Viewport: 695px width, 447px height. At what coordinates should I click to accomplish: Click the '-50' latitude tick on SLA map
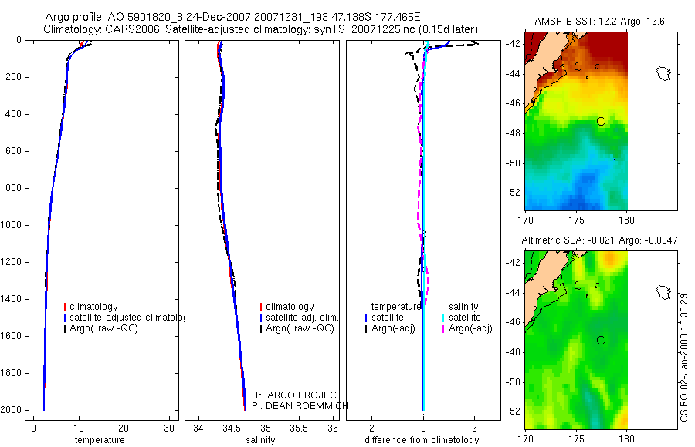tap(514, 382)
